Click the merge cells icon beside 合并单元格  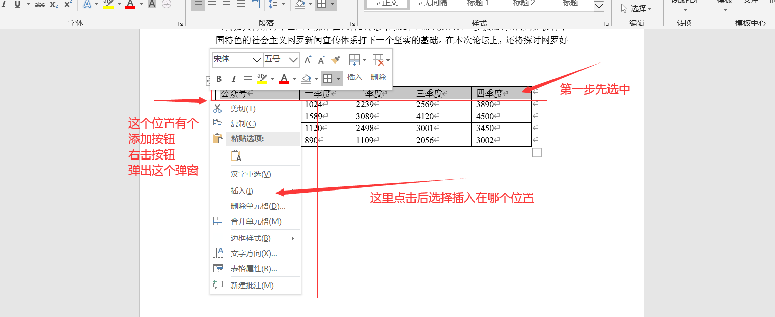tap(218, 221)
